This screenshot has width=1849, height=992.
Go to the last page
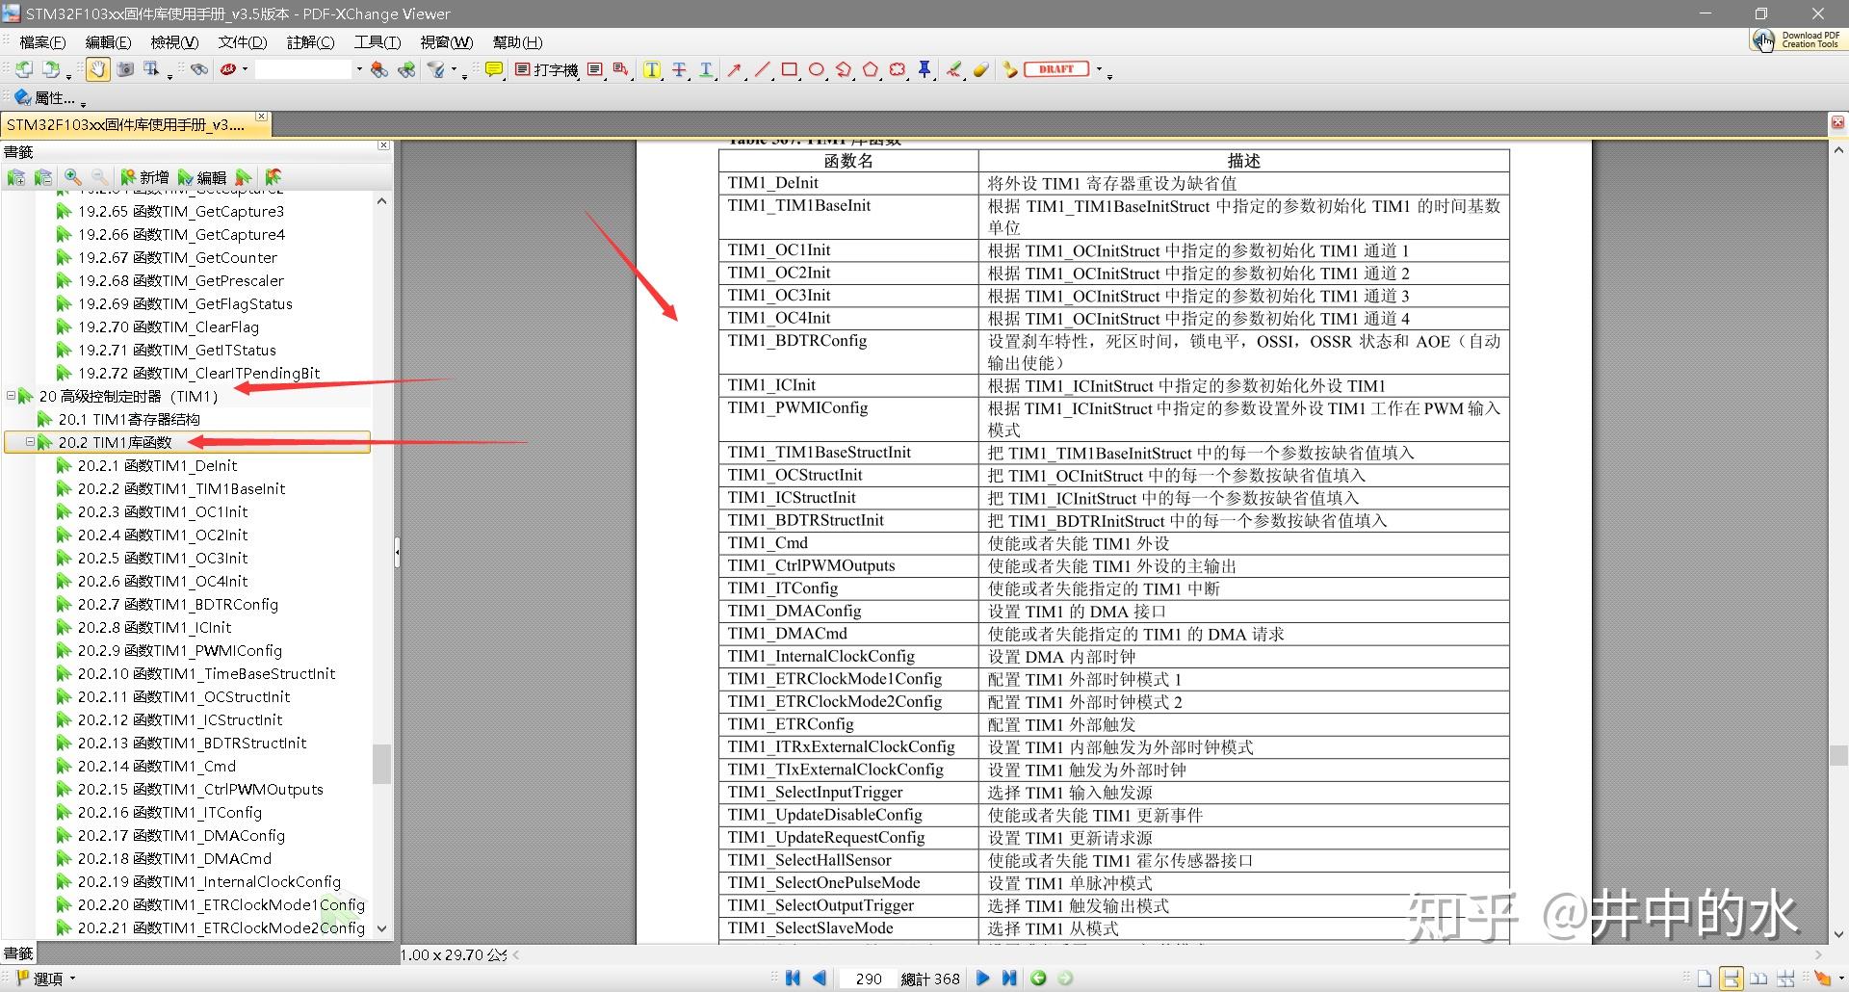1009,979
